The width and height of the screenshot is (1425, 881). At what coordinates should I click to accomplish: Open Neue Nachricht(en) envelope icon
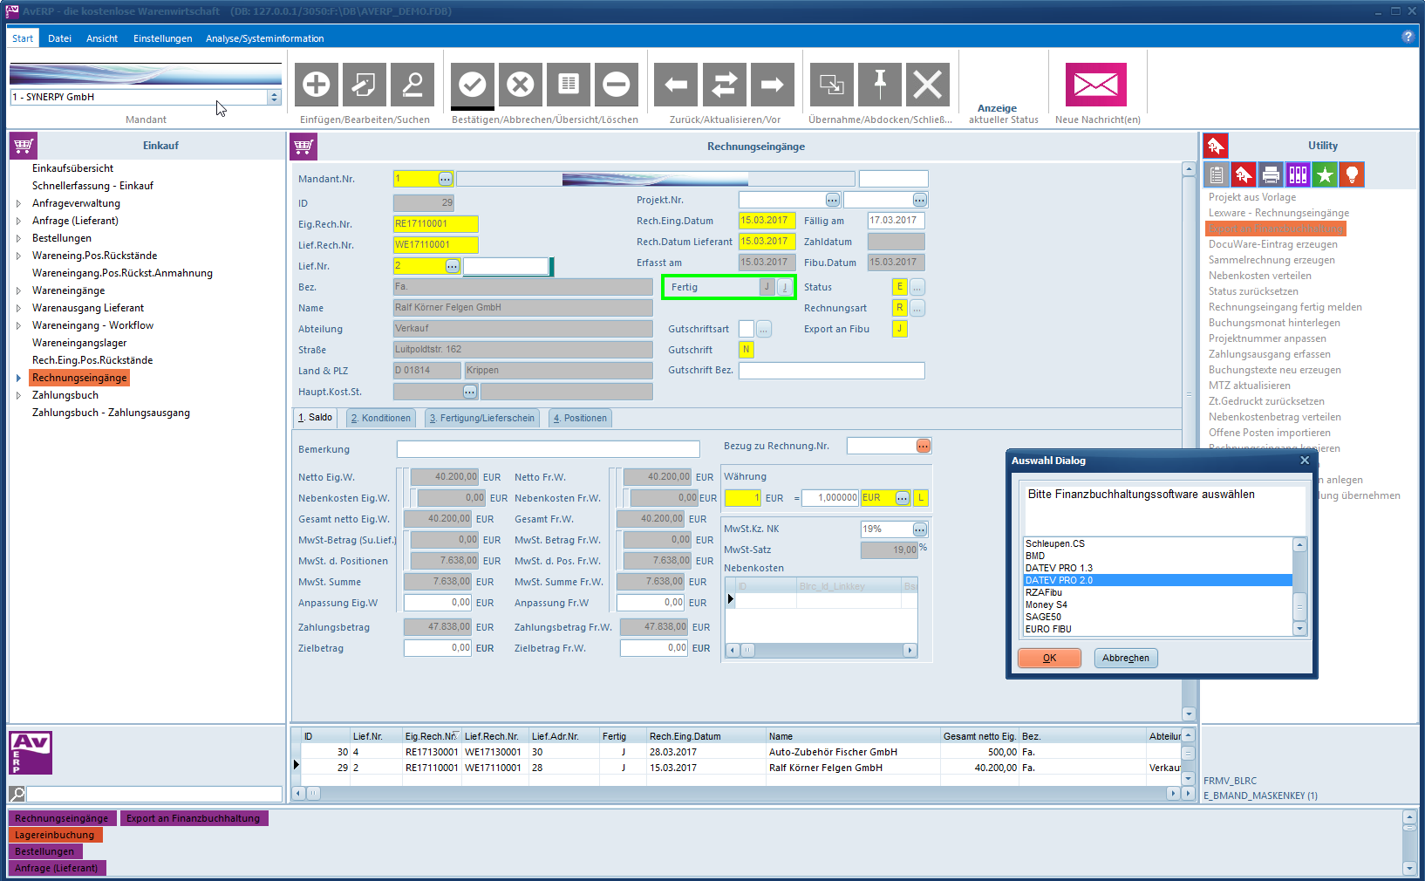click(x=1096, y=85)
